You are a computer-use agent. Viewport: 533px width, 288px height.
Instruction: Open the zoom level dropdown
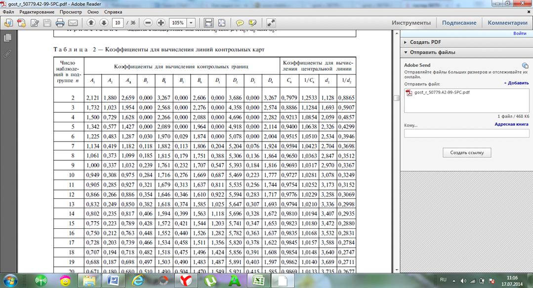(191, 23)
